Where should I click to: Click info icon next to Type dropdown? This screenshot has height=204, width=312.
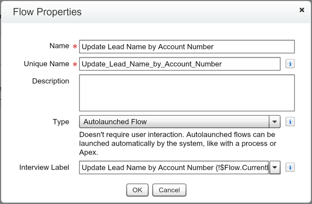290,122
